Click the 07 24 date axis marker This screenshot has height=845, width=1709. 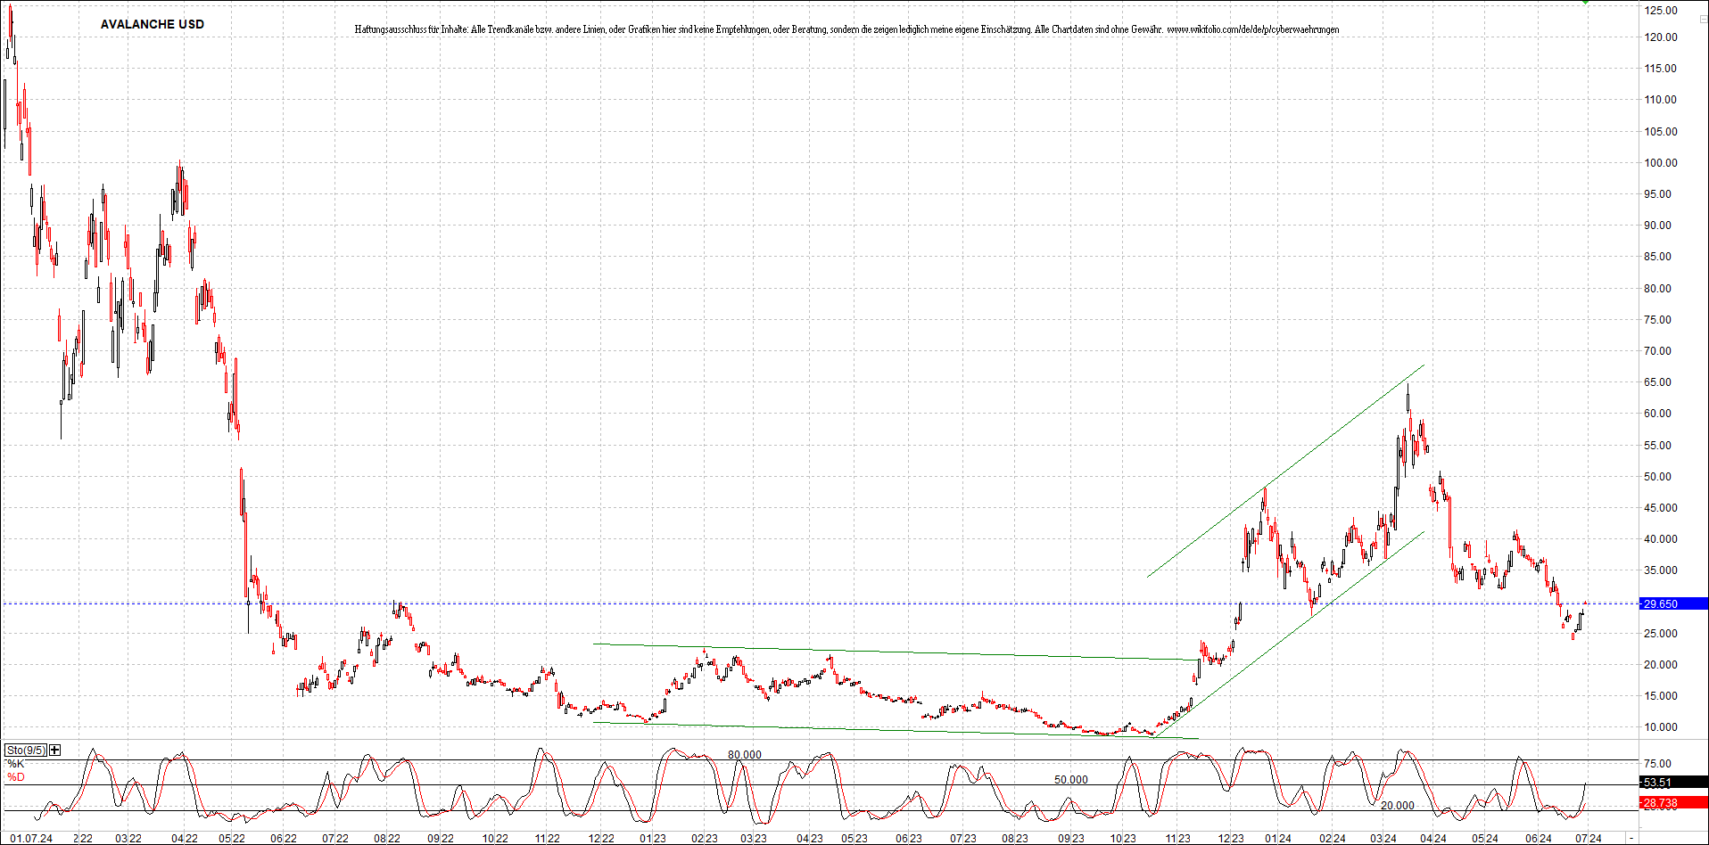tap(1588, 839)
